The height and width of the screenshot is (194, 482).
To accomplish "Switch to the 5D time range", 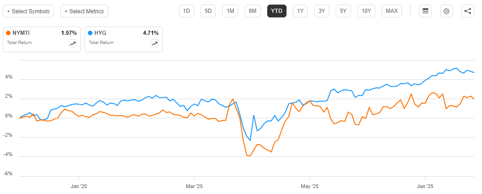I will 208,11.
